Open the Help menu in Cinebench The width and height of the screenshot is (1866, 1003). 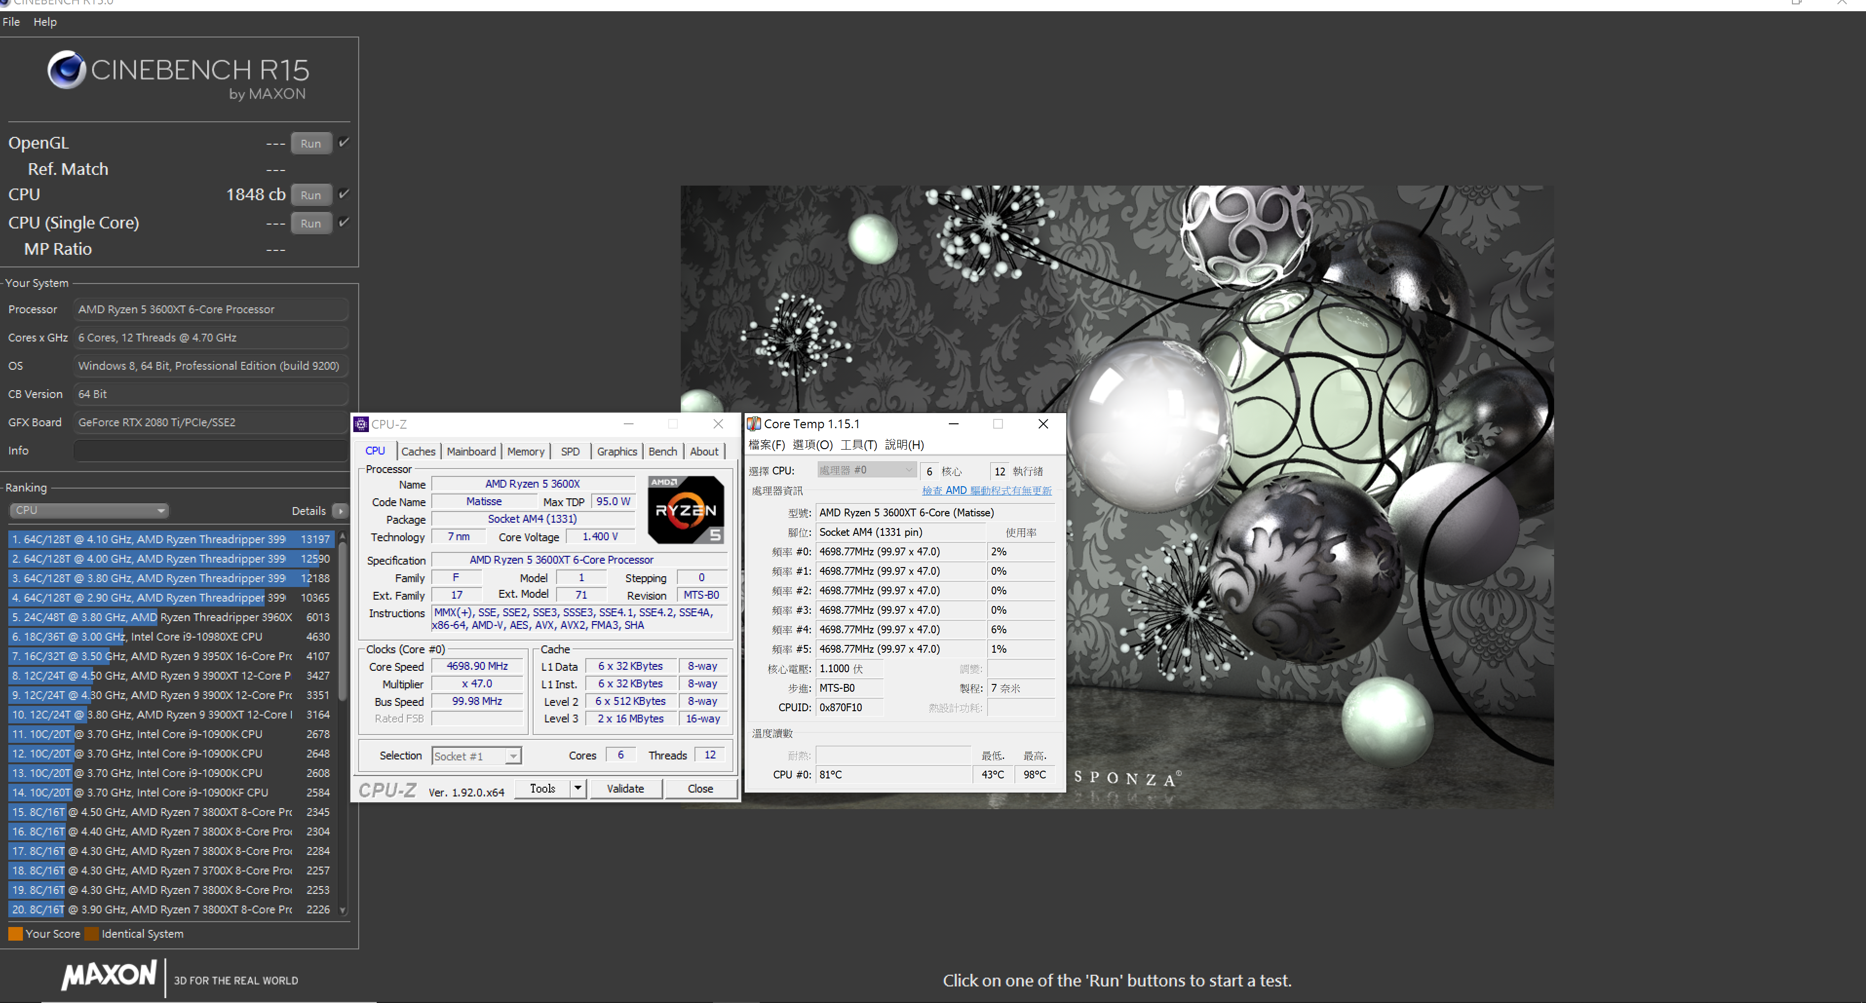point(45,22)
